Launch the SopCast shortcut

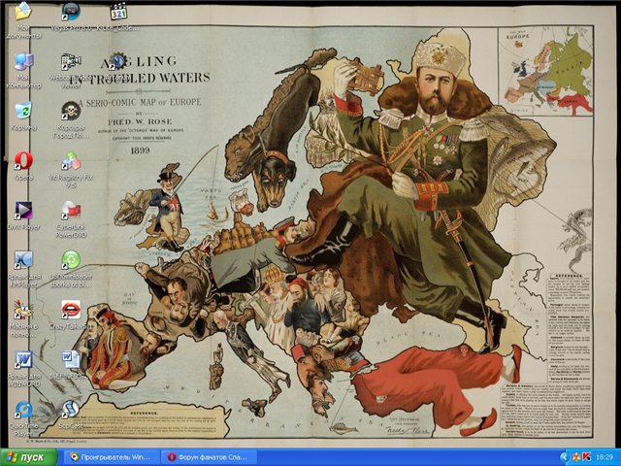(71, 410)
